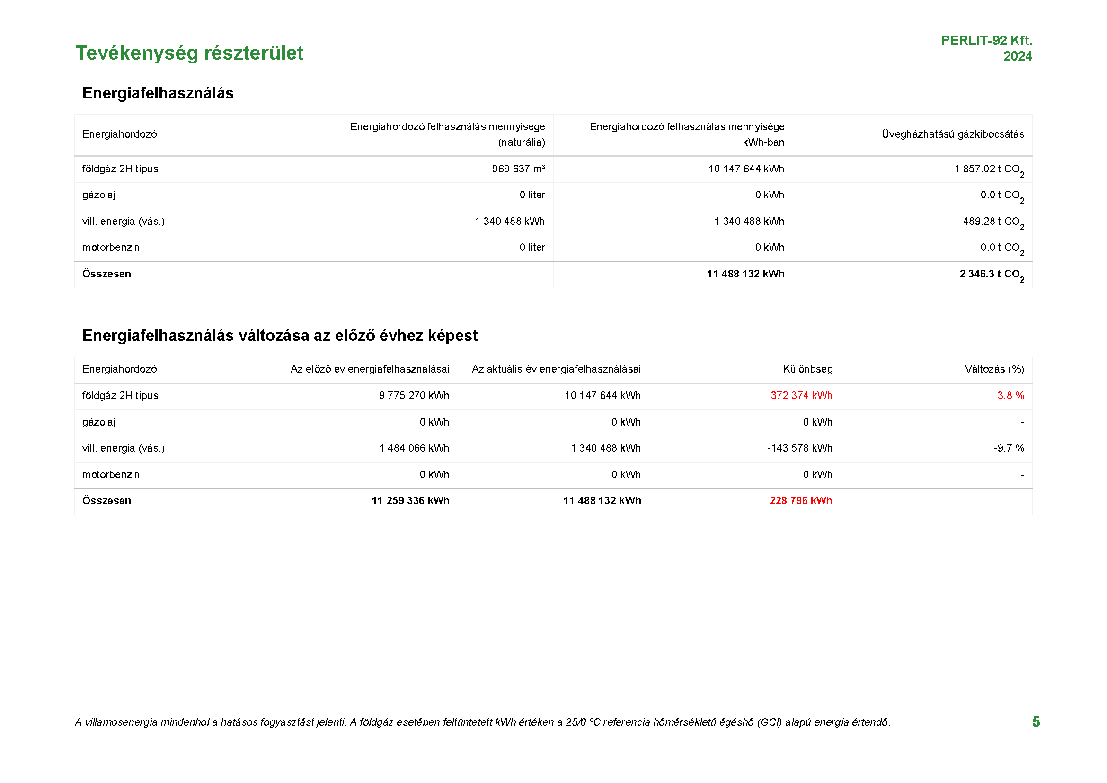Select the Energiafelhasználás változása section heading
The width and height of the screenshot is (1107, 783).
[280, 336]
